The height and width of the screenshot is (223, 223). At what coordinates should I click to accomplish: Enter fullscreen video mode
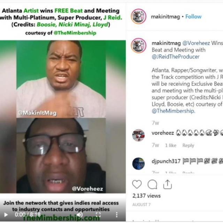tap(98, 215)
